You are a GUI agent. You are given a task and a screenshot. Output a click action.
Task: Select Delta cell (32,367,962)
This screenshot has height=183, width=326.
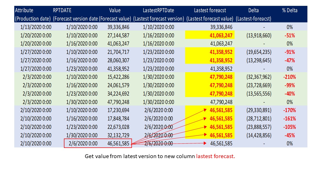point(259,77)
